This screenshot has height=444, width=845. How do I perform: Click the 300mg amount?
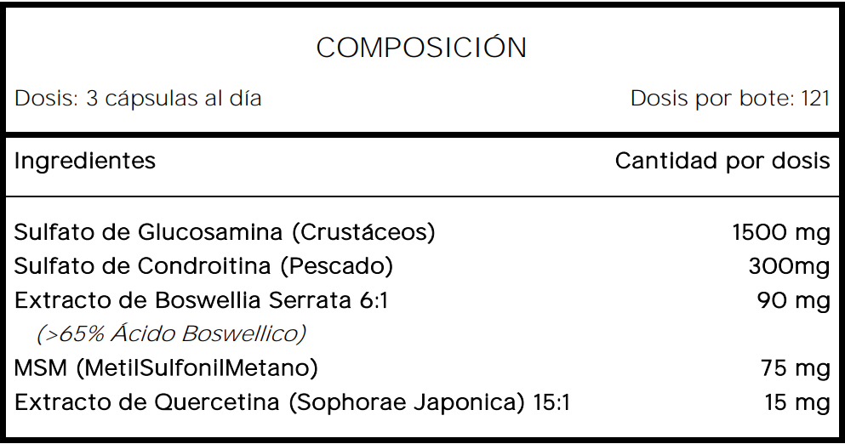pyautogui.click(x=789, y=266)
